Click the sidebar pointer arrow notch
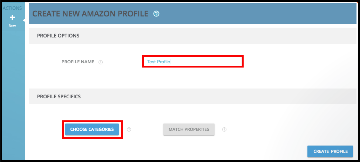 coord(24,20)
